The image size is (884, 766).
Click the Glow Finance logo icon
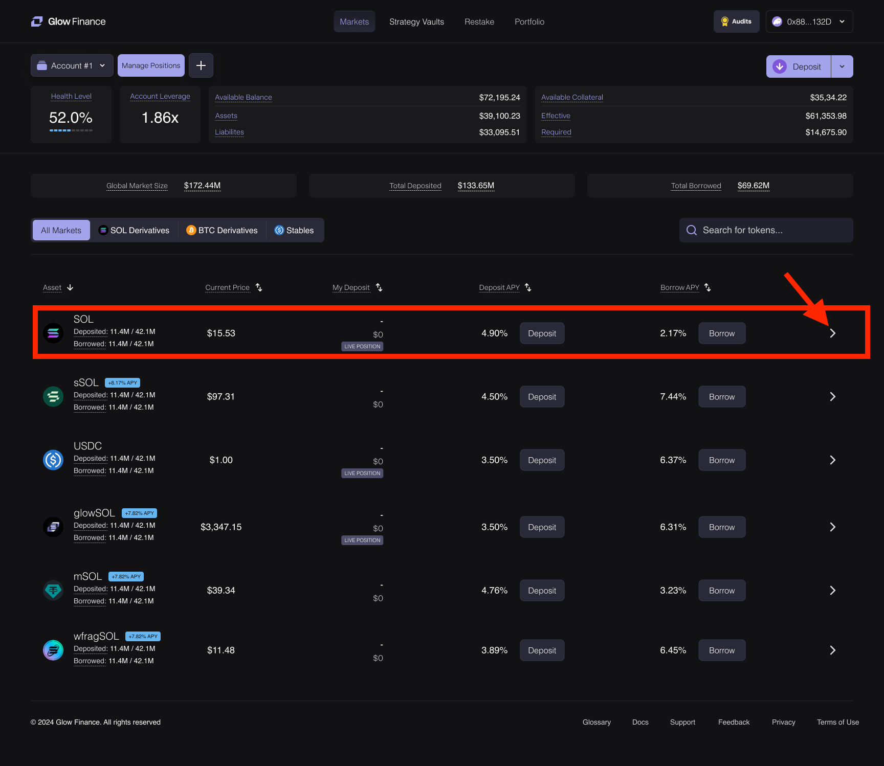(37, 21)
